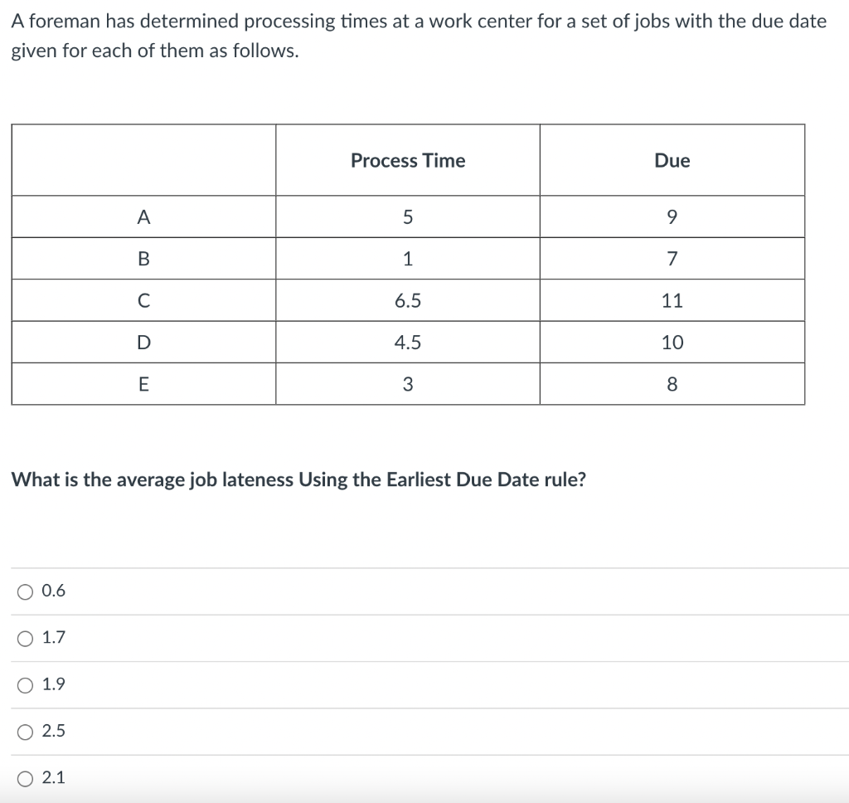Select the radio button for answer 1.7

tap(25, 637)
